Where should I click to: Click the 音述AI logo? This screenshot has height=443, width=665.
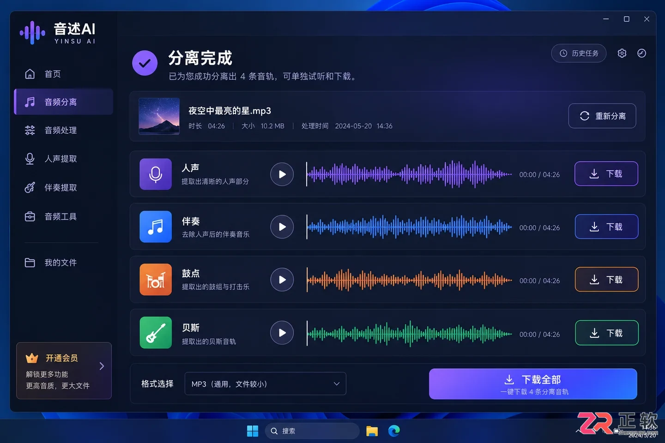58,33
